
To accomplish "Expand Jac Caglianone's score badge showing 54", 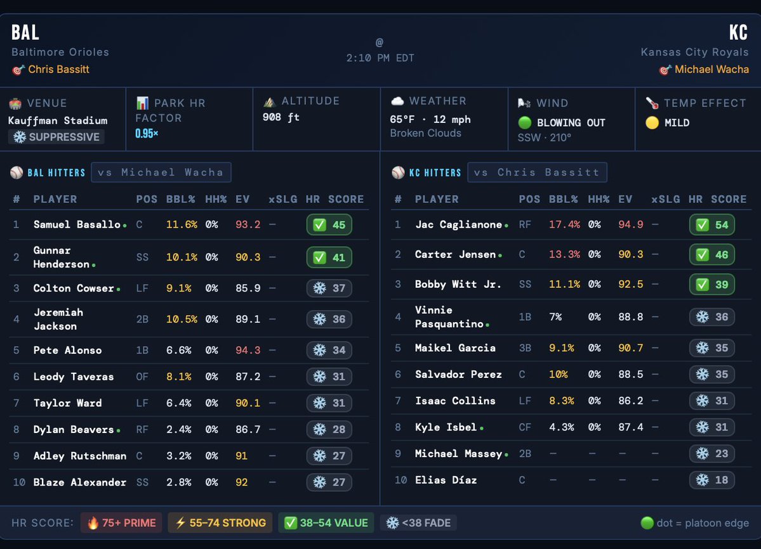I will coord(711,224).
